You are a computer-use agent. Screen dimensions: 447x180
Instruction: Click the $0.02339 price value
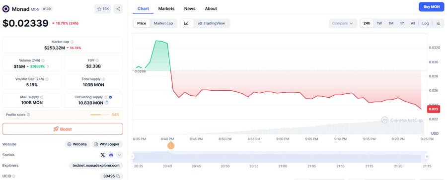click(x=25, y=23)
